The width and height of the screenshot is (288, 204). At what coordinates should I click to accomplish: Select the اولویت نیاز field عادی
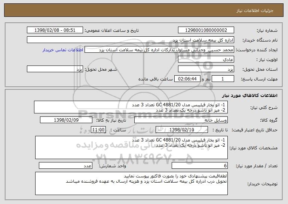pos(206,60)
